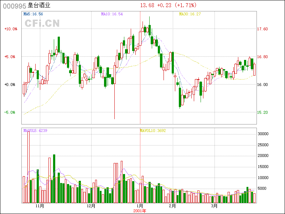Screen dimensions: 285x214
Task: Click the (+1.71%) percent change value
Action: pos(186,5)
